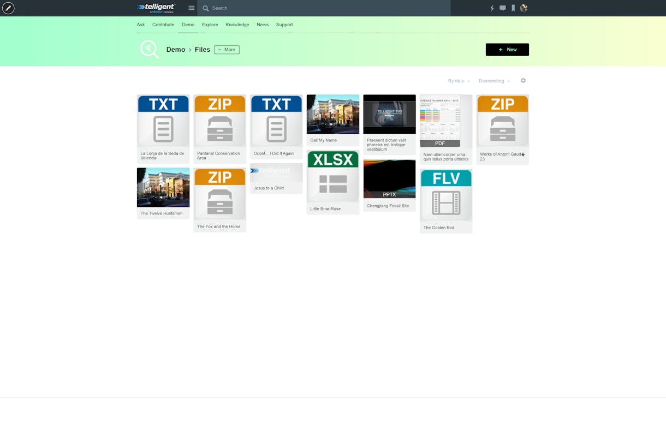
Task: Open the Little Briar-Rose file link
Action: pos(325,209)
